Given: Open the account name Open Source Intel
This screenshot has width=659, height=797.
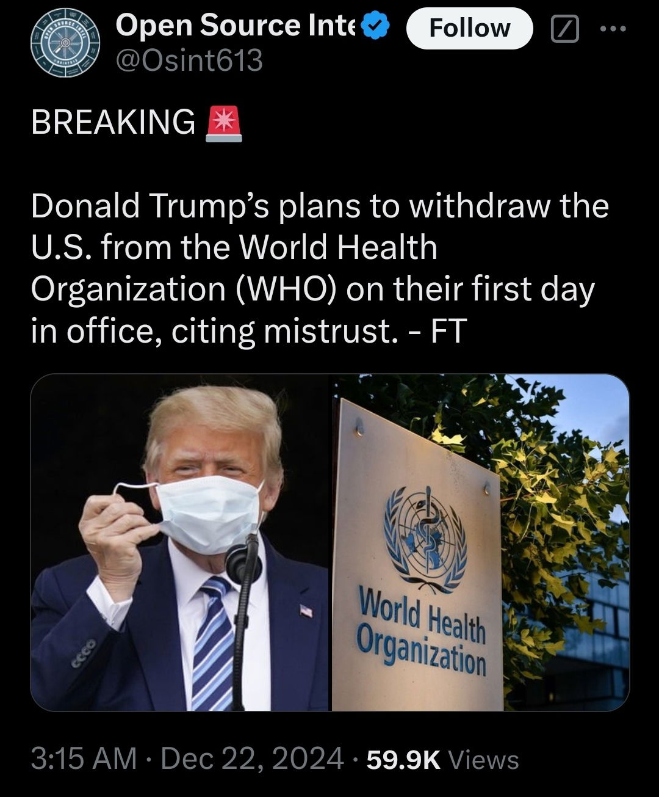Looking at the screenshot, I should tap(236, 26).
